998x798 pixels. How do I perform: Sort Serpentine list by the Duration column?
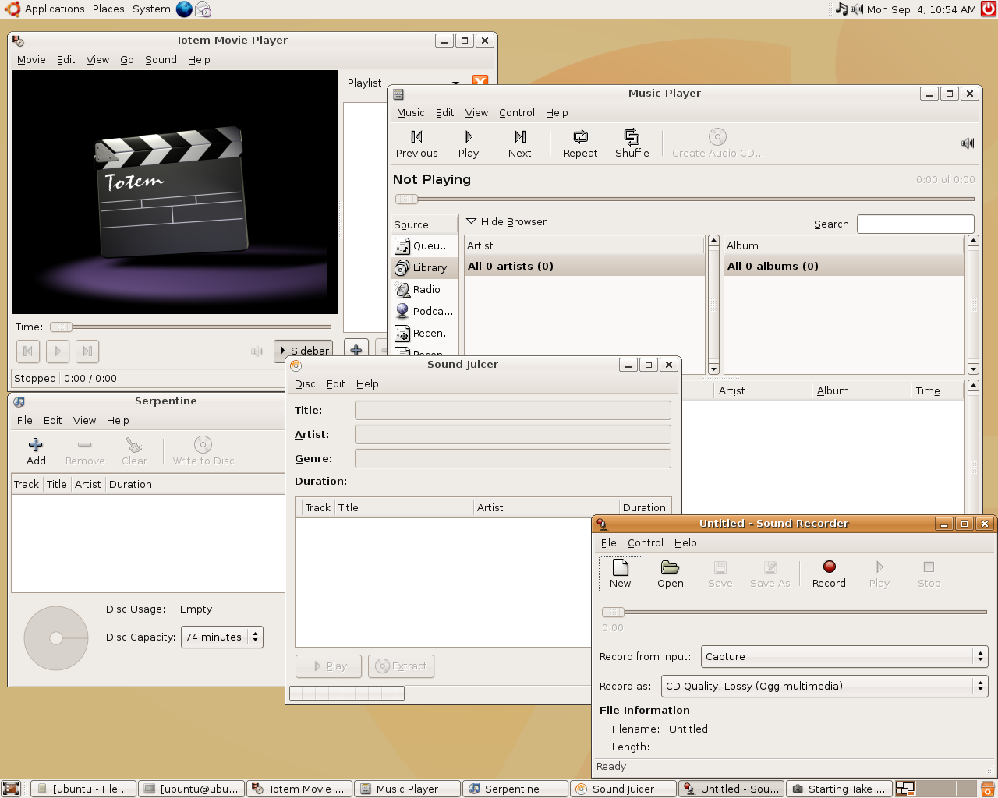pos(195,484)
